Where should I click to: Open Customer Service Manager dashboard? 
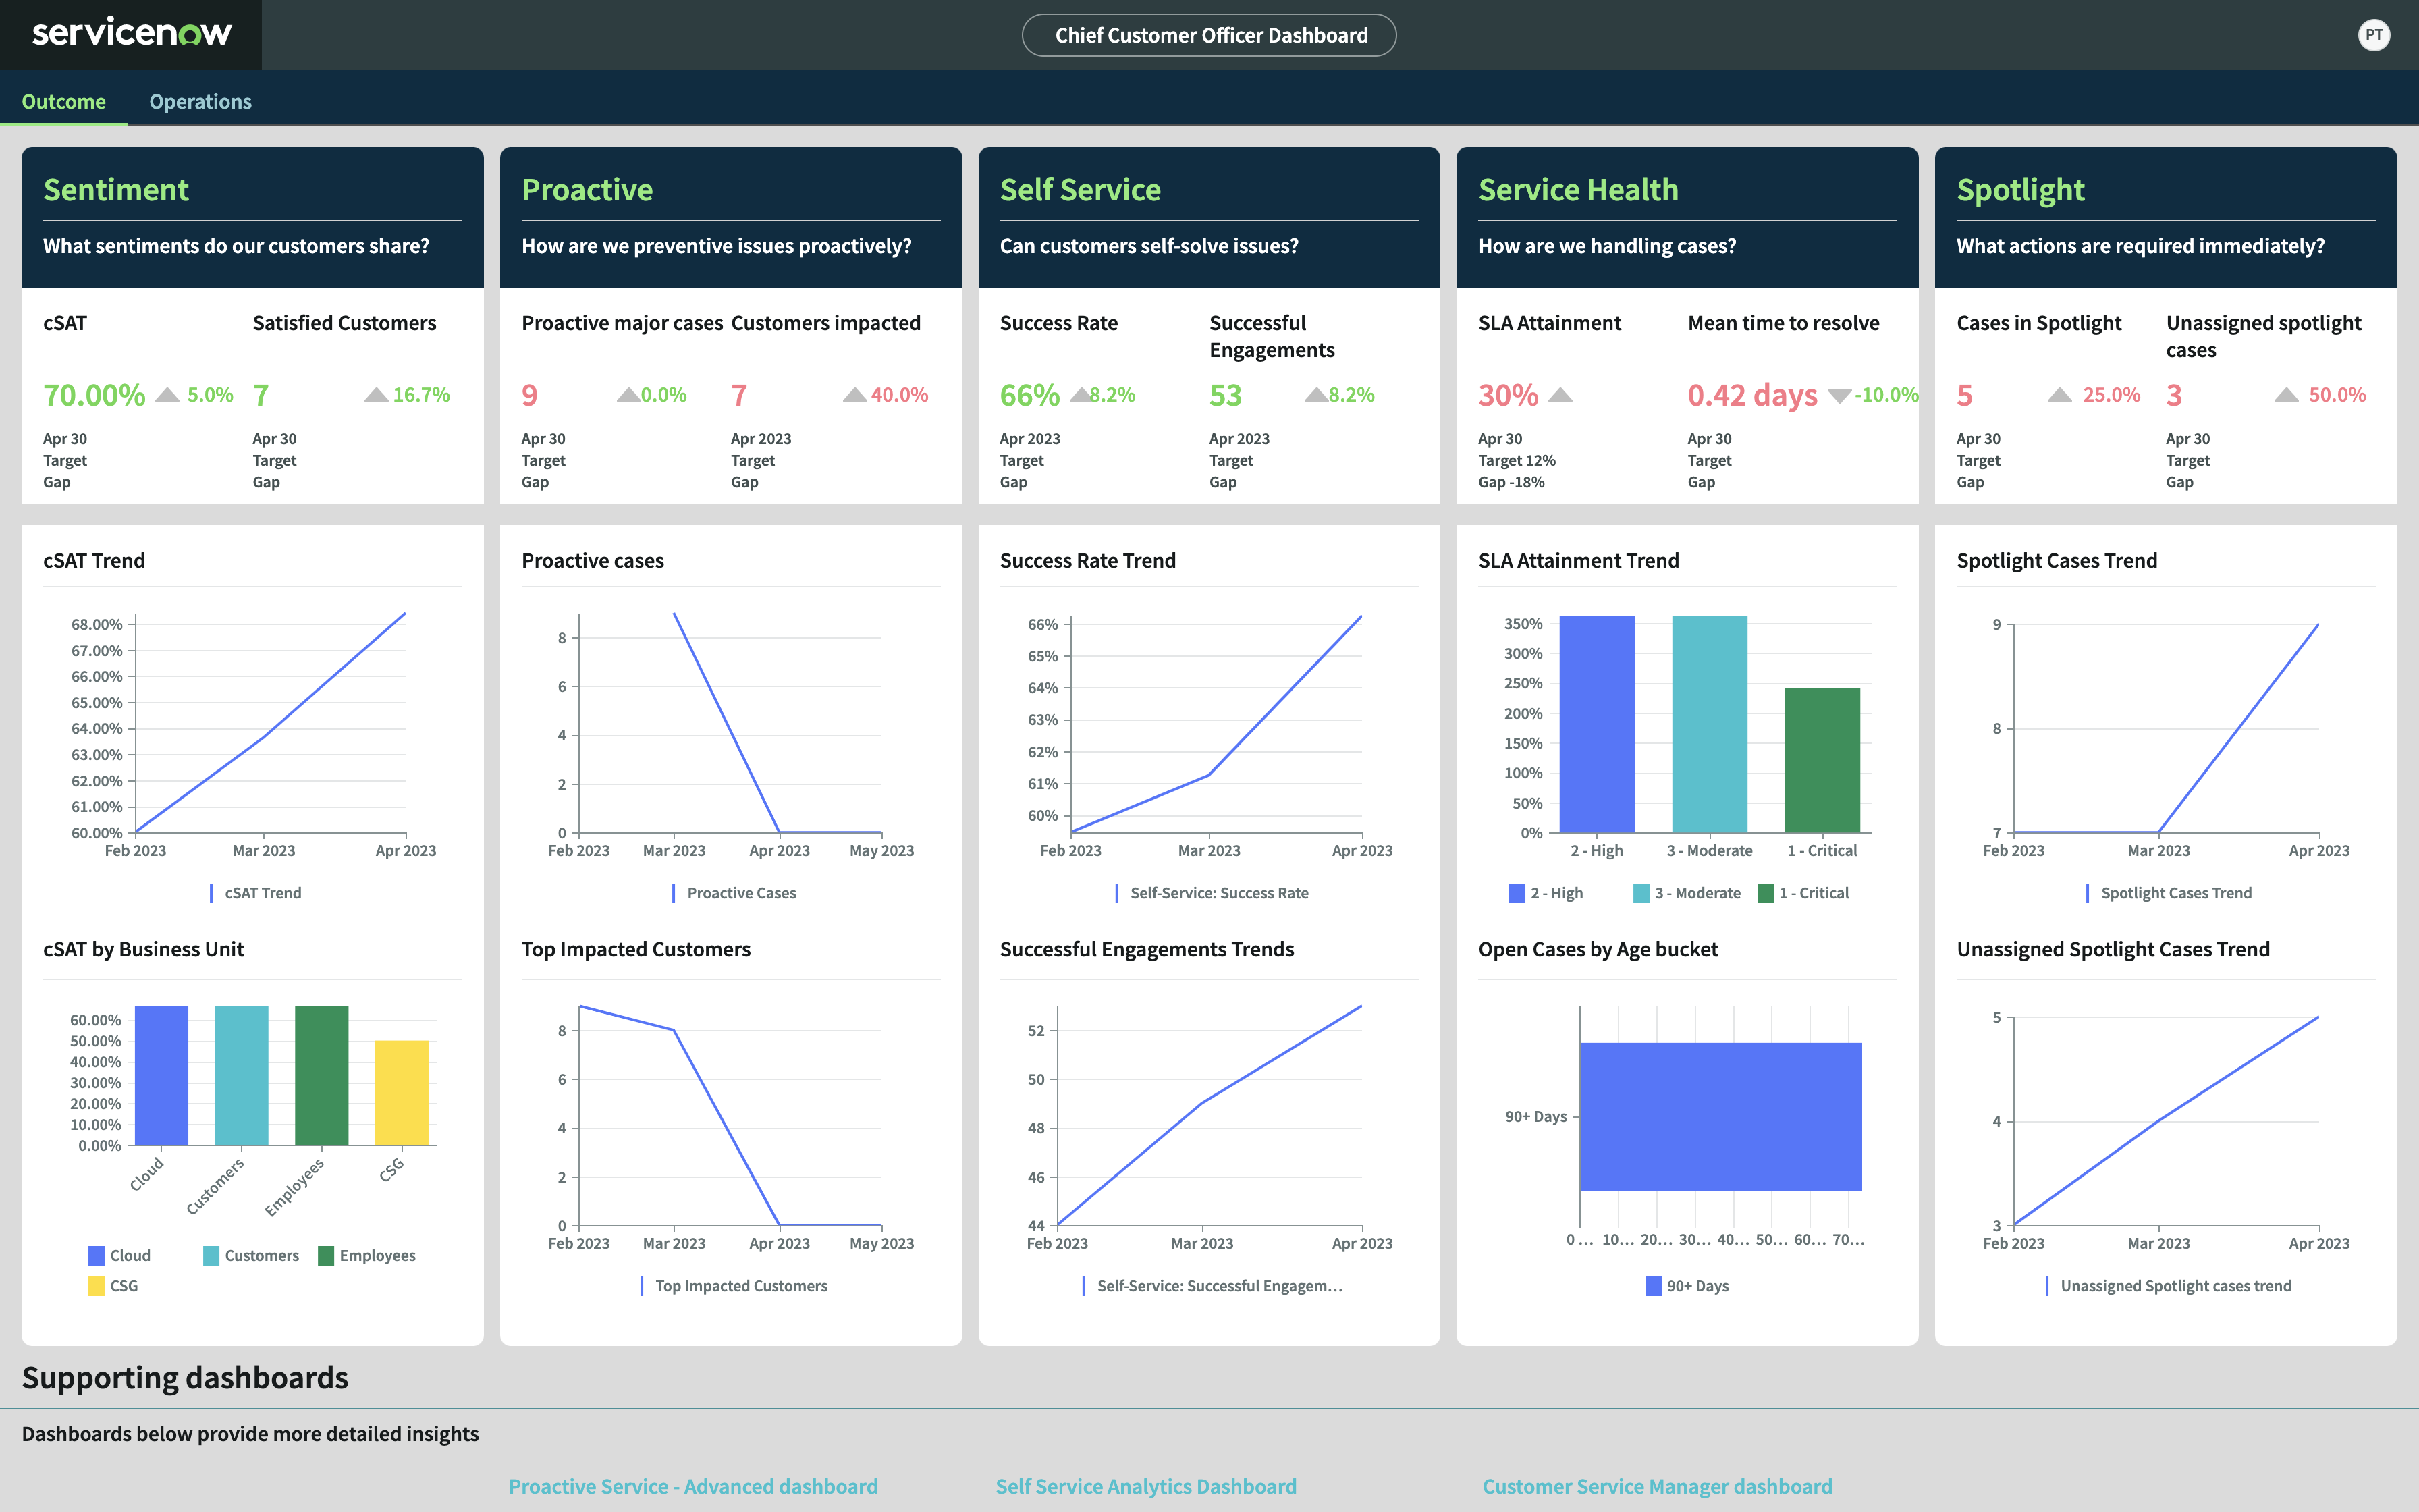pos(1657,1486)
